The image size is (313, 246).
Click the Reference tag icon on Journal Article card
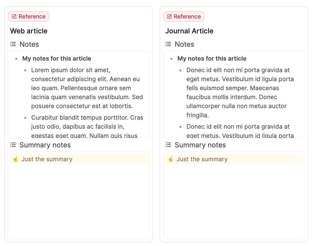[x=169, y=16]
